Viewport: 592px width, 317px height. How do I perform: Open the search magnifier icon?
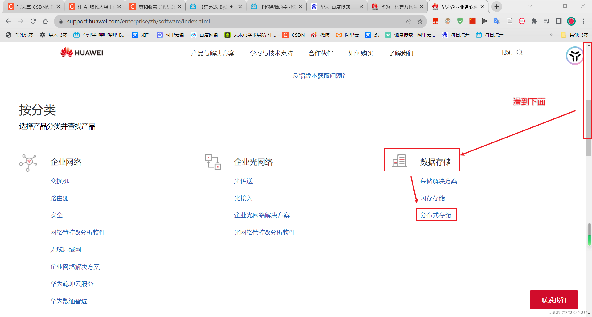(x=520, y=53)
